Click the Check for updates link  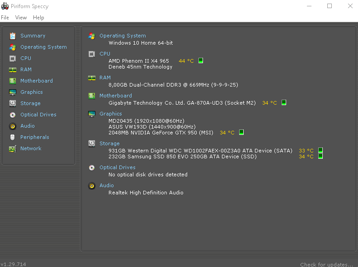coord(326,264)
